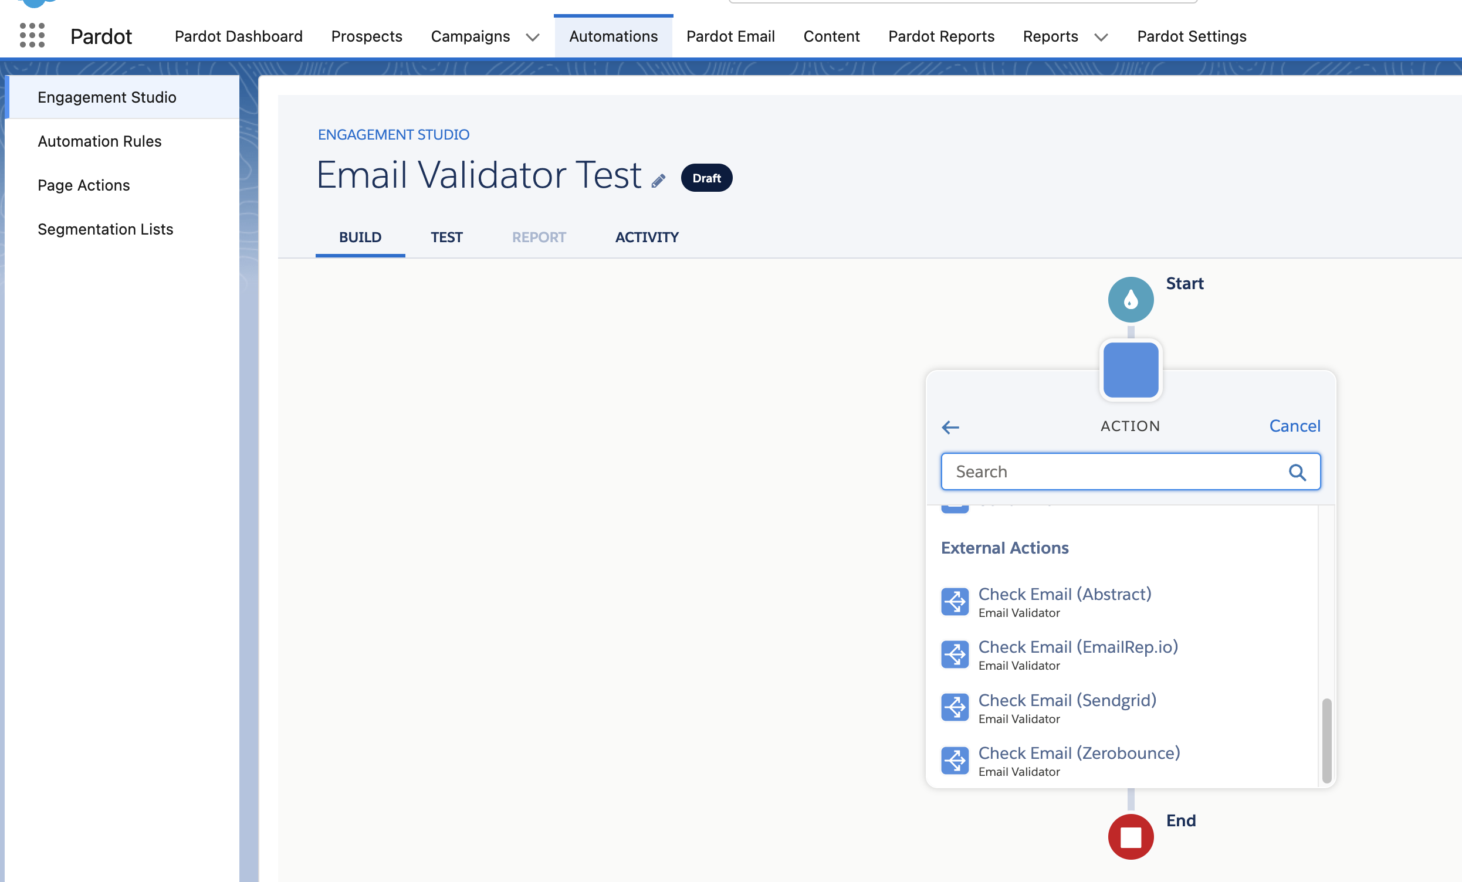Click the red End node icon
The image size is (1462, 882).
pyautogui.click(x=1131, y=836)
